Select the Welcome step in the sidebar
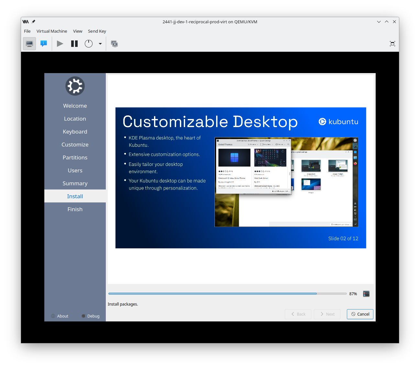Image resolution: width=420 pixels, height=368 pixels. click(x=75, y=106)
